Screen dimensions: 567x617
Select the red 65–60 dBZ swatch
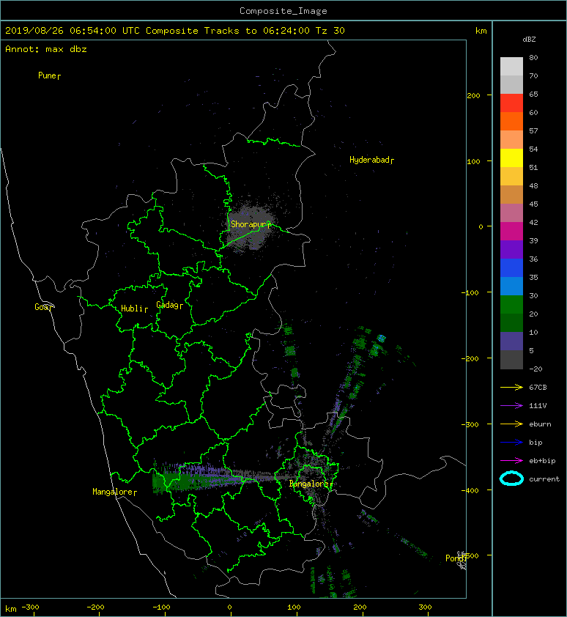pyautogui.click(x=511, y=103)
